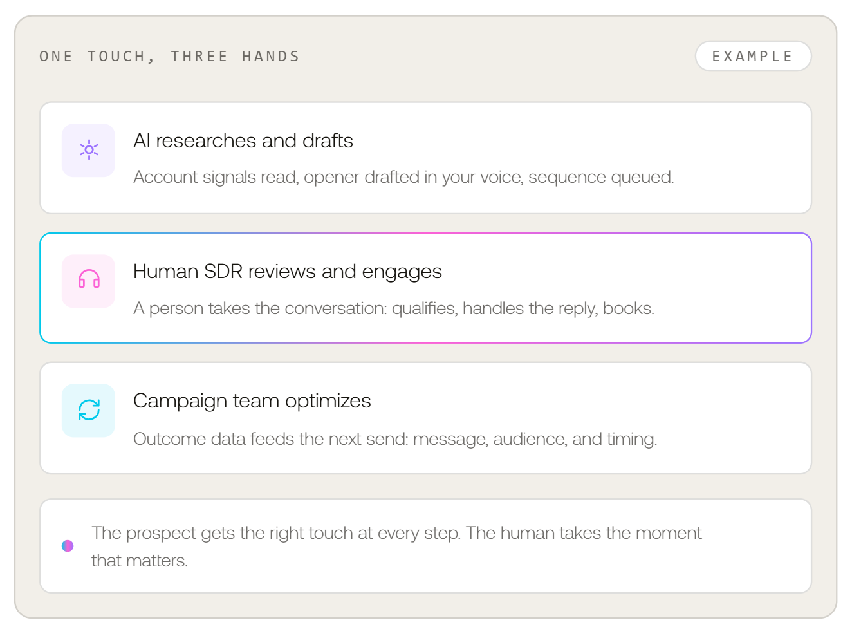Click the pale cyan tile behind the refresh icon
The width and height of the screenshot is (852, 636).
coord(89,411)
